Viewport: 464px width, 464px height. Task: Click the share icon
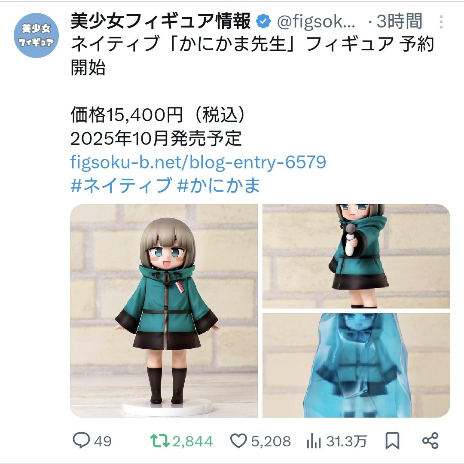(430, 440)
